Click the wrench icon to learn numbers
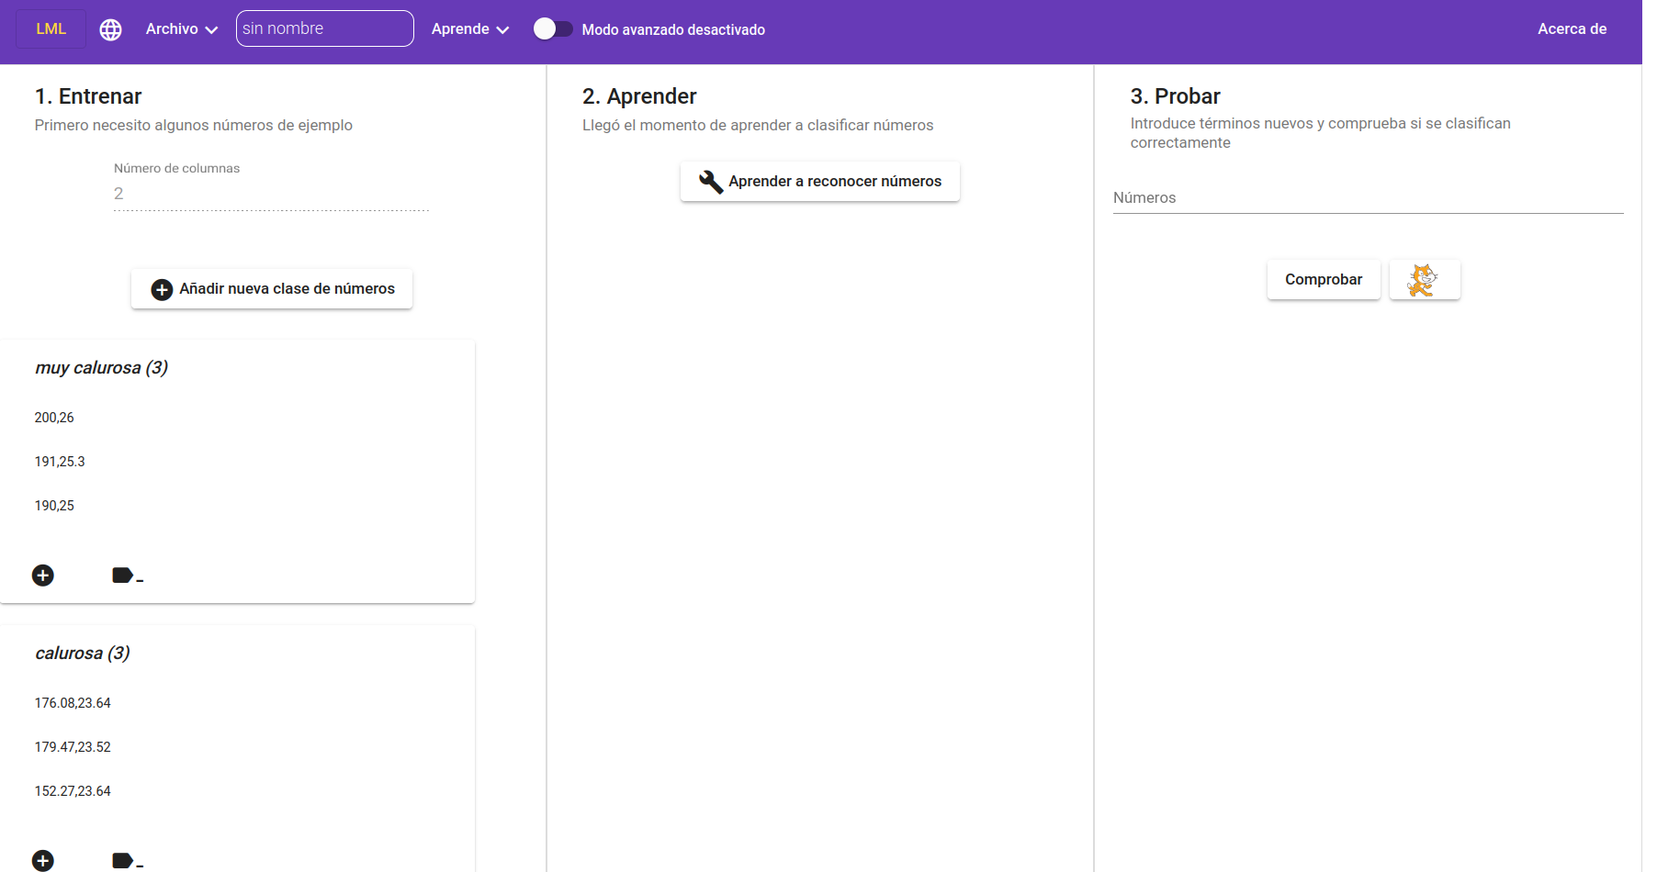1657x872 pixels. point(710,182)
